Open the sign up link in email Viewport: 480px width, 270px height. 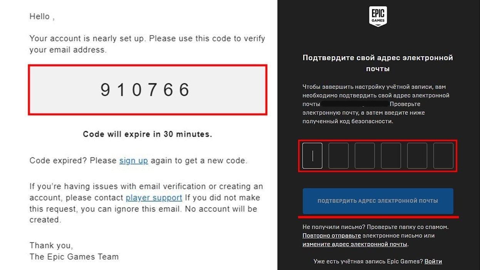[x=134, y=160]
